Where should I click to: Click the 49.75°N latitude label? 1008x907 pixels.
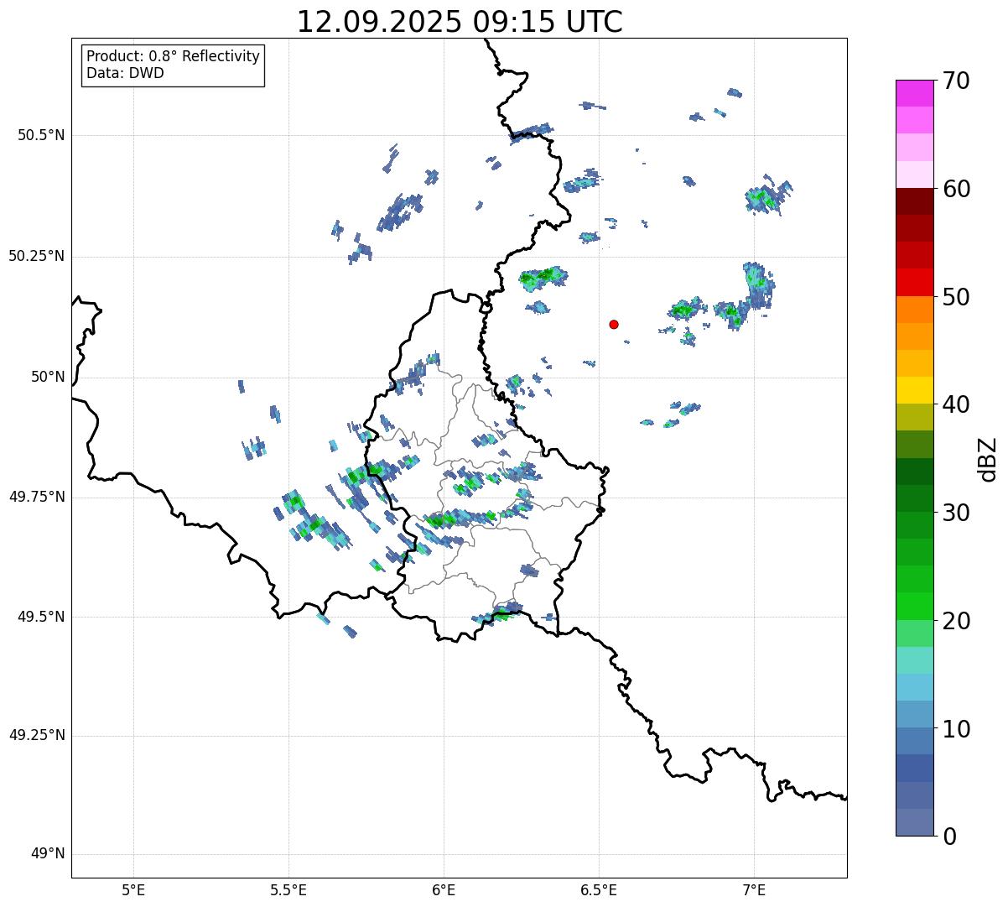pos(37,497)
